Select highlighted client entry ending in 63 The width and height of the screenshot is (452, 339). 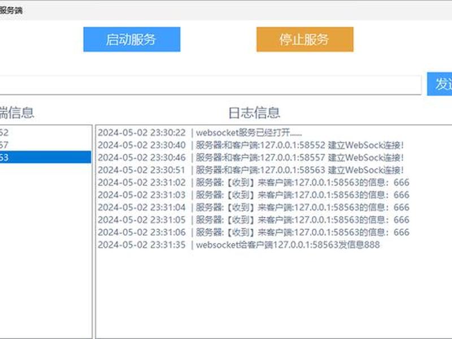coord(45,157)
